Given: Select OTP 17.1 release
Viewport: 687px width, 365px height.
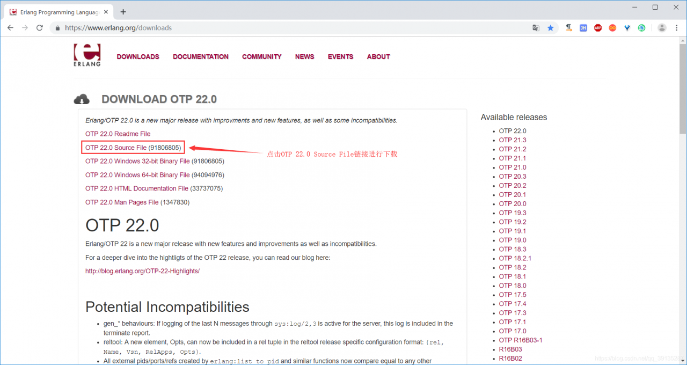Looking at the screenshot, I should [x=513, y=322].
